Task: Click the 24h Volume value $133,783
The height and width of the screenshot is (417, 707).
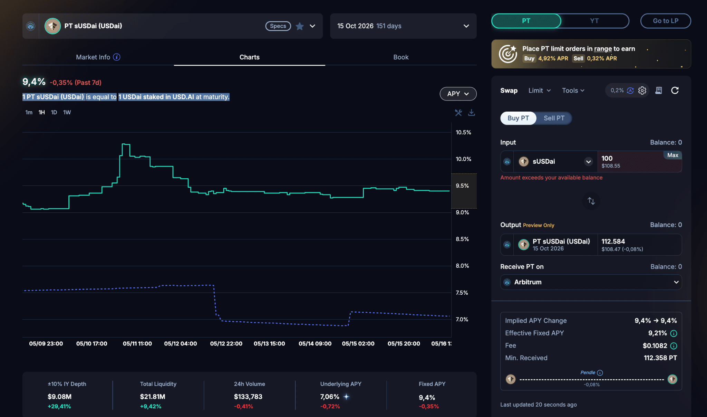Action: click(248, 397)
